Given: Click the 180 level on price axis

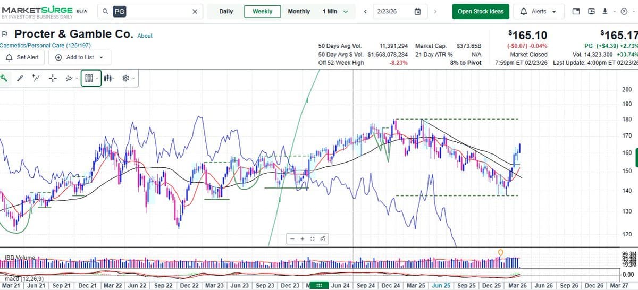Looking at the screenshot, I should [x=627, y=119].
